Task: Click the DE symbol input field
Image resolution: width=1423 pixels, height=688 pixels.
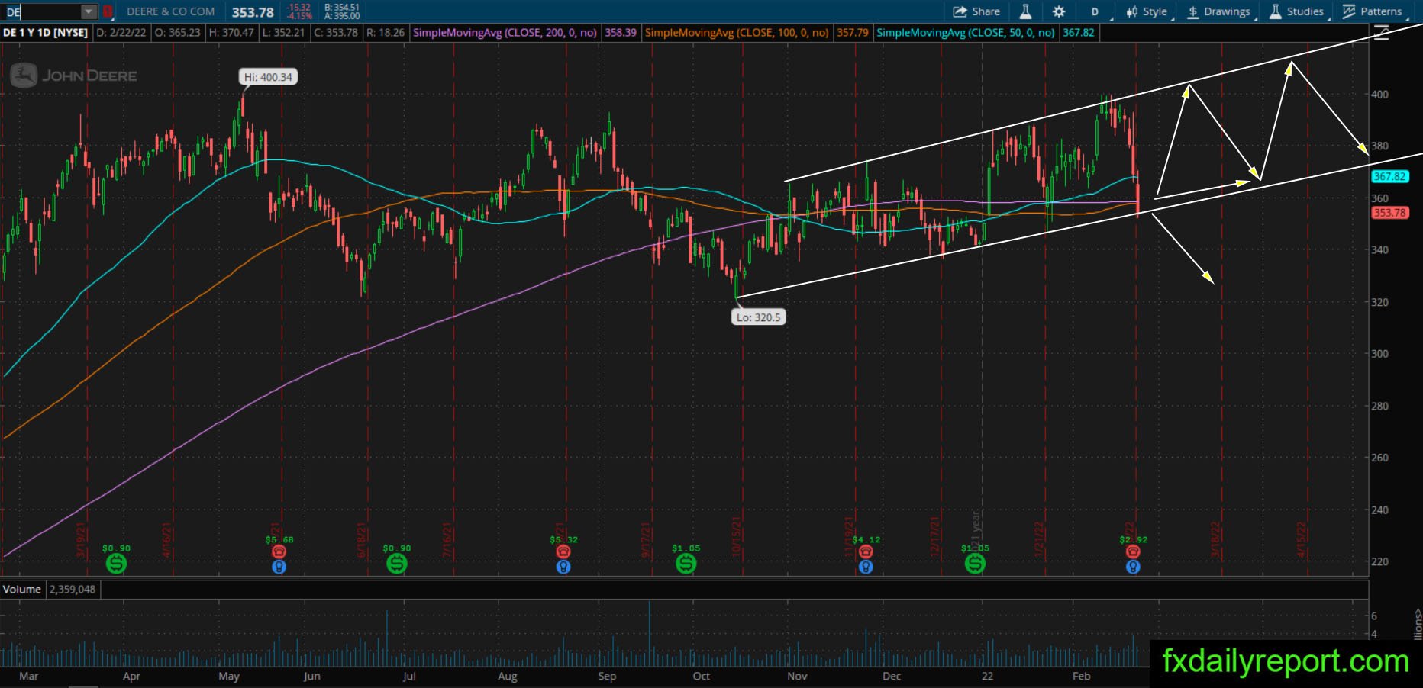Action: pos(42,11)
